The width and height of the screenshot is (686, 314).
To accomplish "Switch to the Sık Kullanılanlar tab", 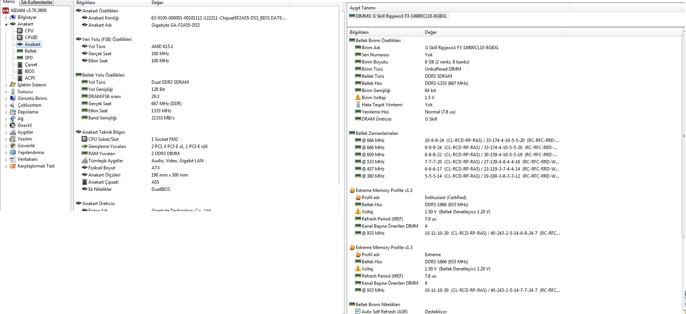I will [36, 2].
